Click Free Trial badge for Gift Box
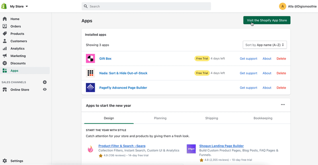Viewport: 318px width, 165px height. [x=202, y=59]
